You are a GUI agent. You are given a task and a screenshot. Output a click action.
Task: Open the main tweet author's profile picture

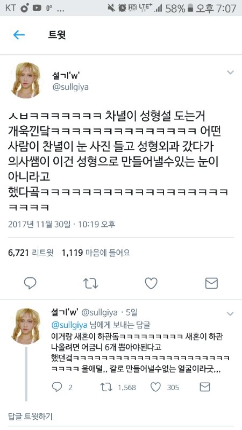[25, 80]
